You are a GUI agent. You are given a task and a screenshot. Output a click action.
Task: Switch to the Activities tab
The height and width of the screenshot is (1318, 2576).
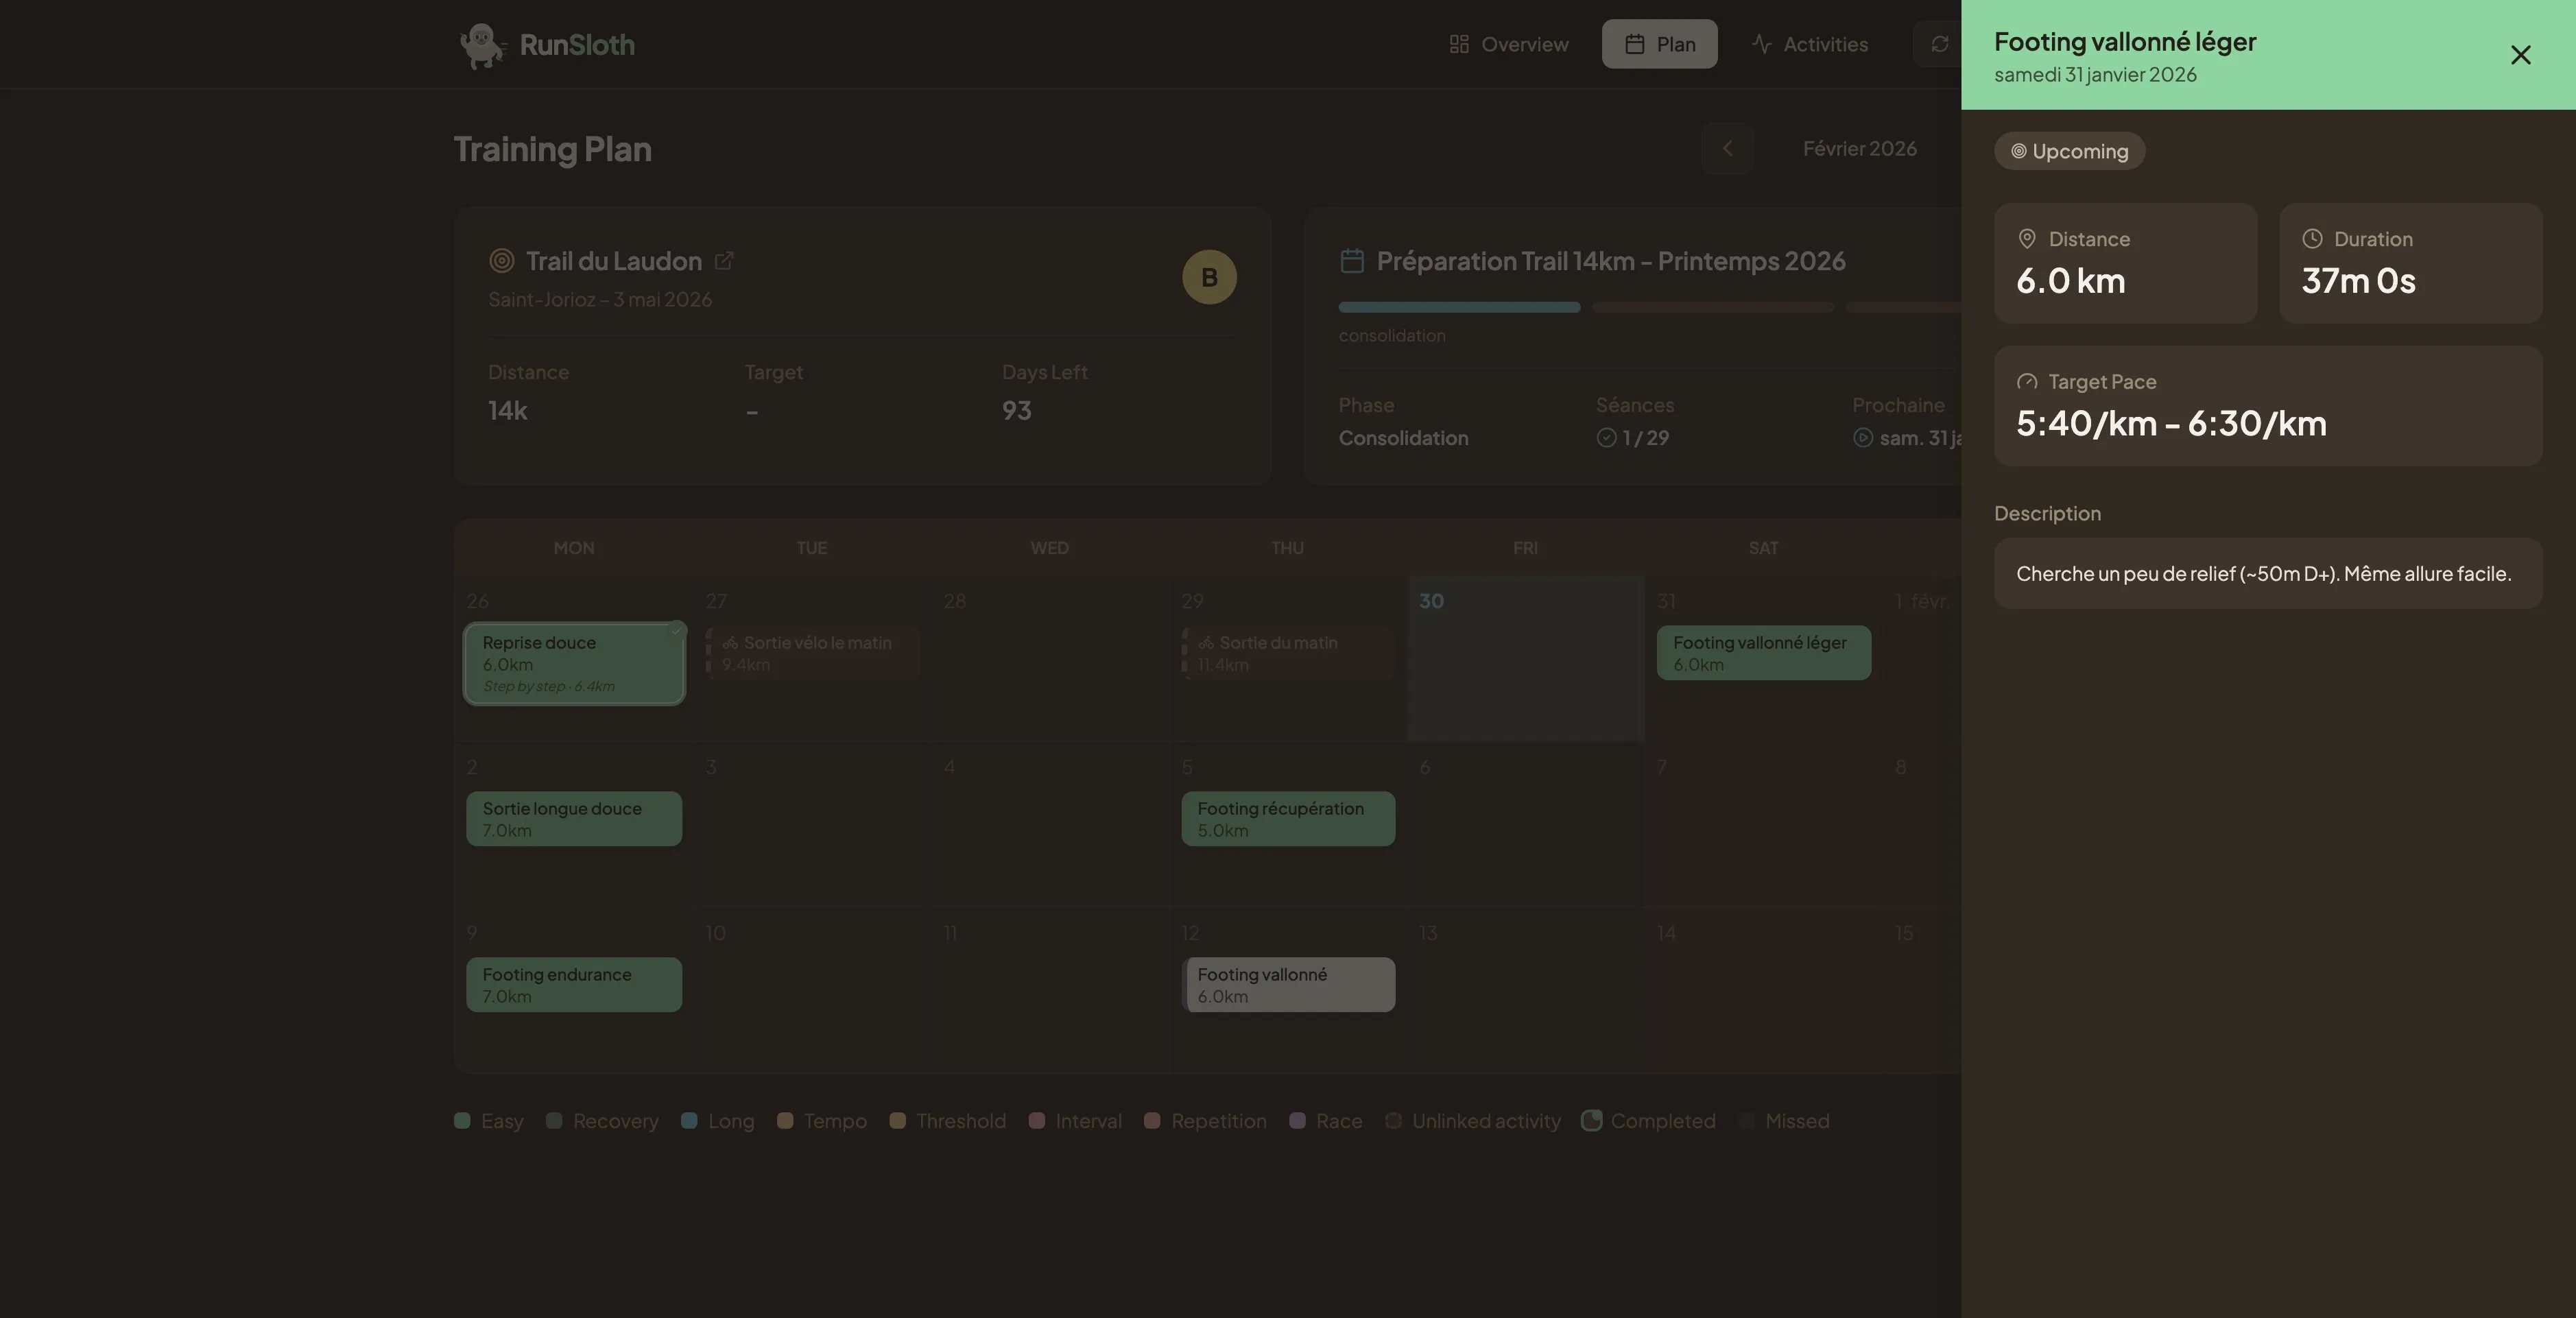pos(1809,44)
